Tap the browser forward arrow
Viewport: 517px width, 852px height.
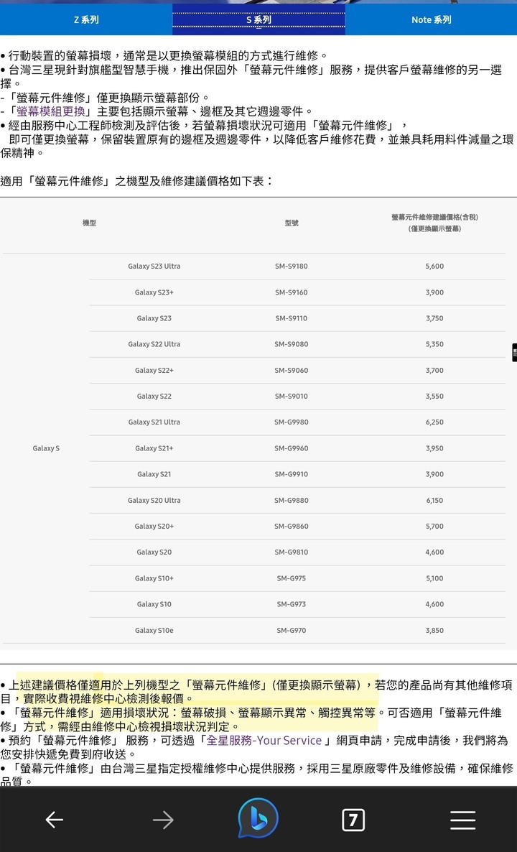click(163, 820)
